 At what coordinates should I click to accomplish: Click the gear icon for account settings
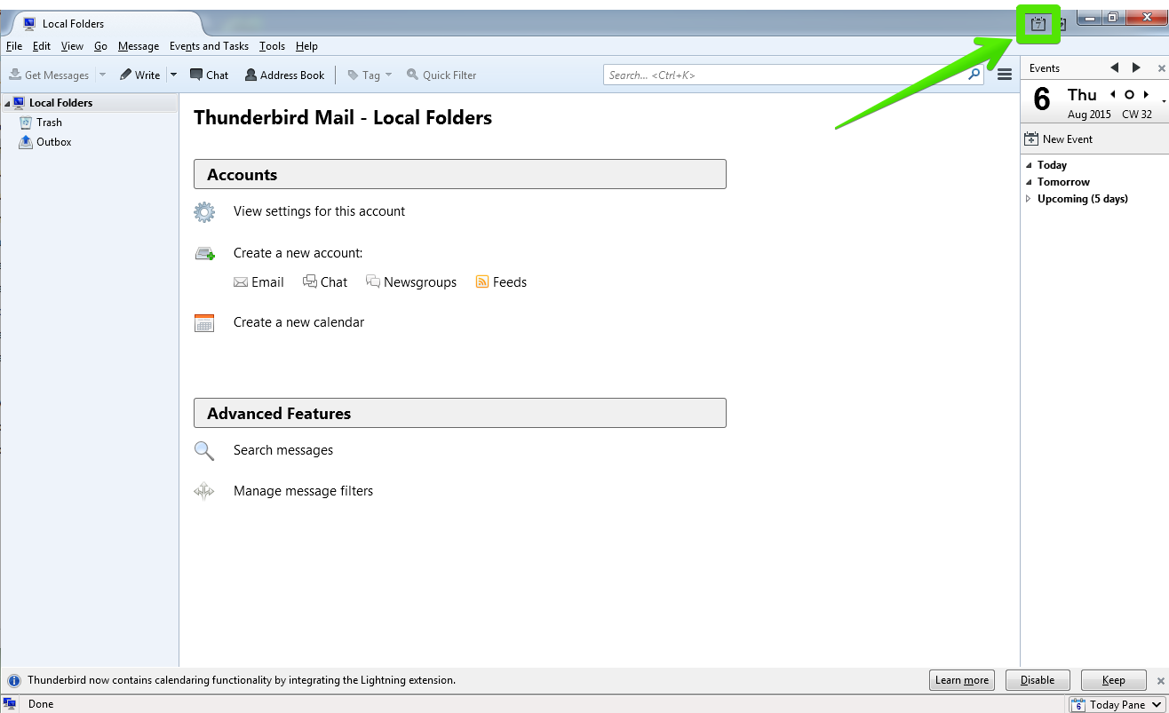(204, 211)
